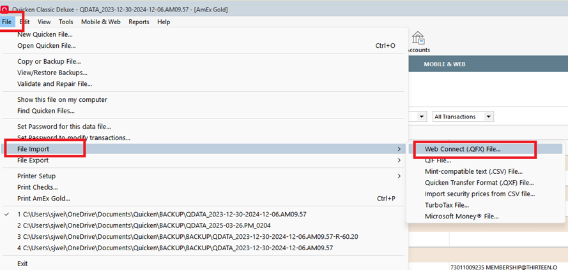Viewport: 568px width, 270px height.
Task: Choose New Quicken File...
Action: [x=45, y=34]
